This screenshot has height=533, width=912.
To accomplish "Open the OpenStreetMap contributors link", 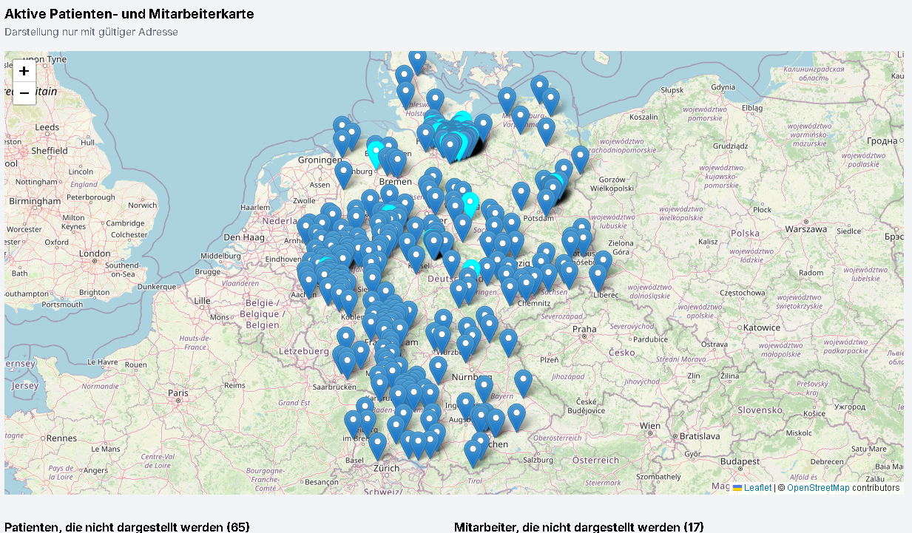I will click(818, 488).
